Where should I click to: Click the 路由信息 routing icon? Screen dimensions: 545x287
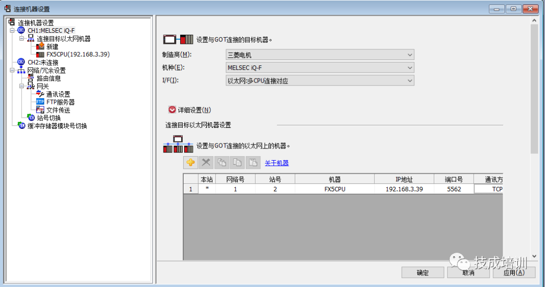click(31, 78)
